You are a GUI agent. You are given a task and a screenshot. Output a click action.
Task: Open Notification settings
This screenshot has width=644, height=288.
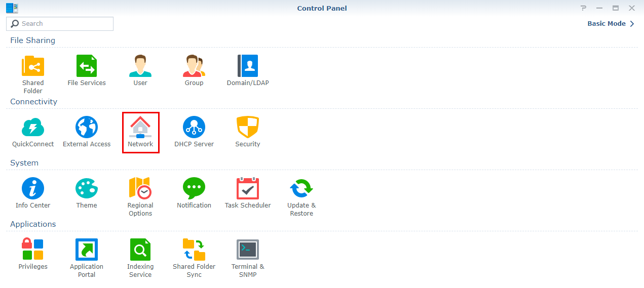pos(194,189)
